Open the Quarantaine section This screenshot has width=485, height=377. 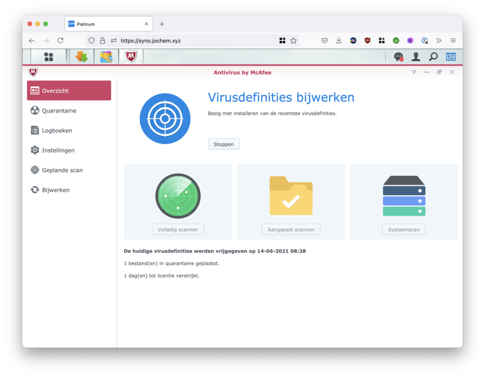tap(69, 110)
